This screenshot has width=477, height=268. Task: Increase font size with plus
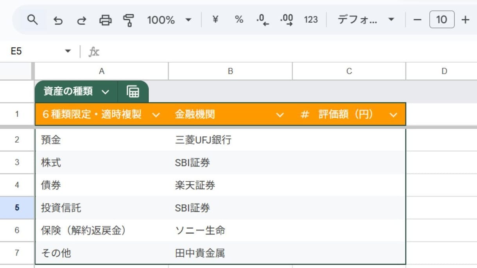pyautogui.click(x=465, y=20)
